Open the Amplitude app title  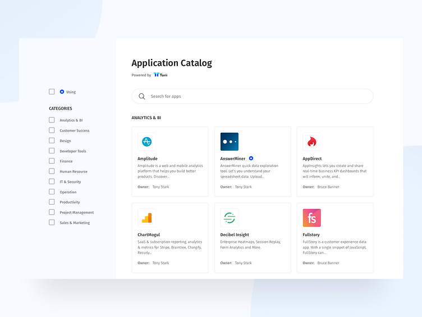pyautogui.click(x=148, y=158)
